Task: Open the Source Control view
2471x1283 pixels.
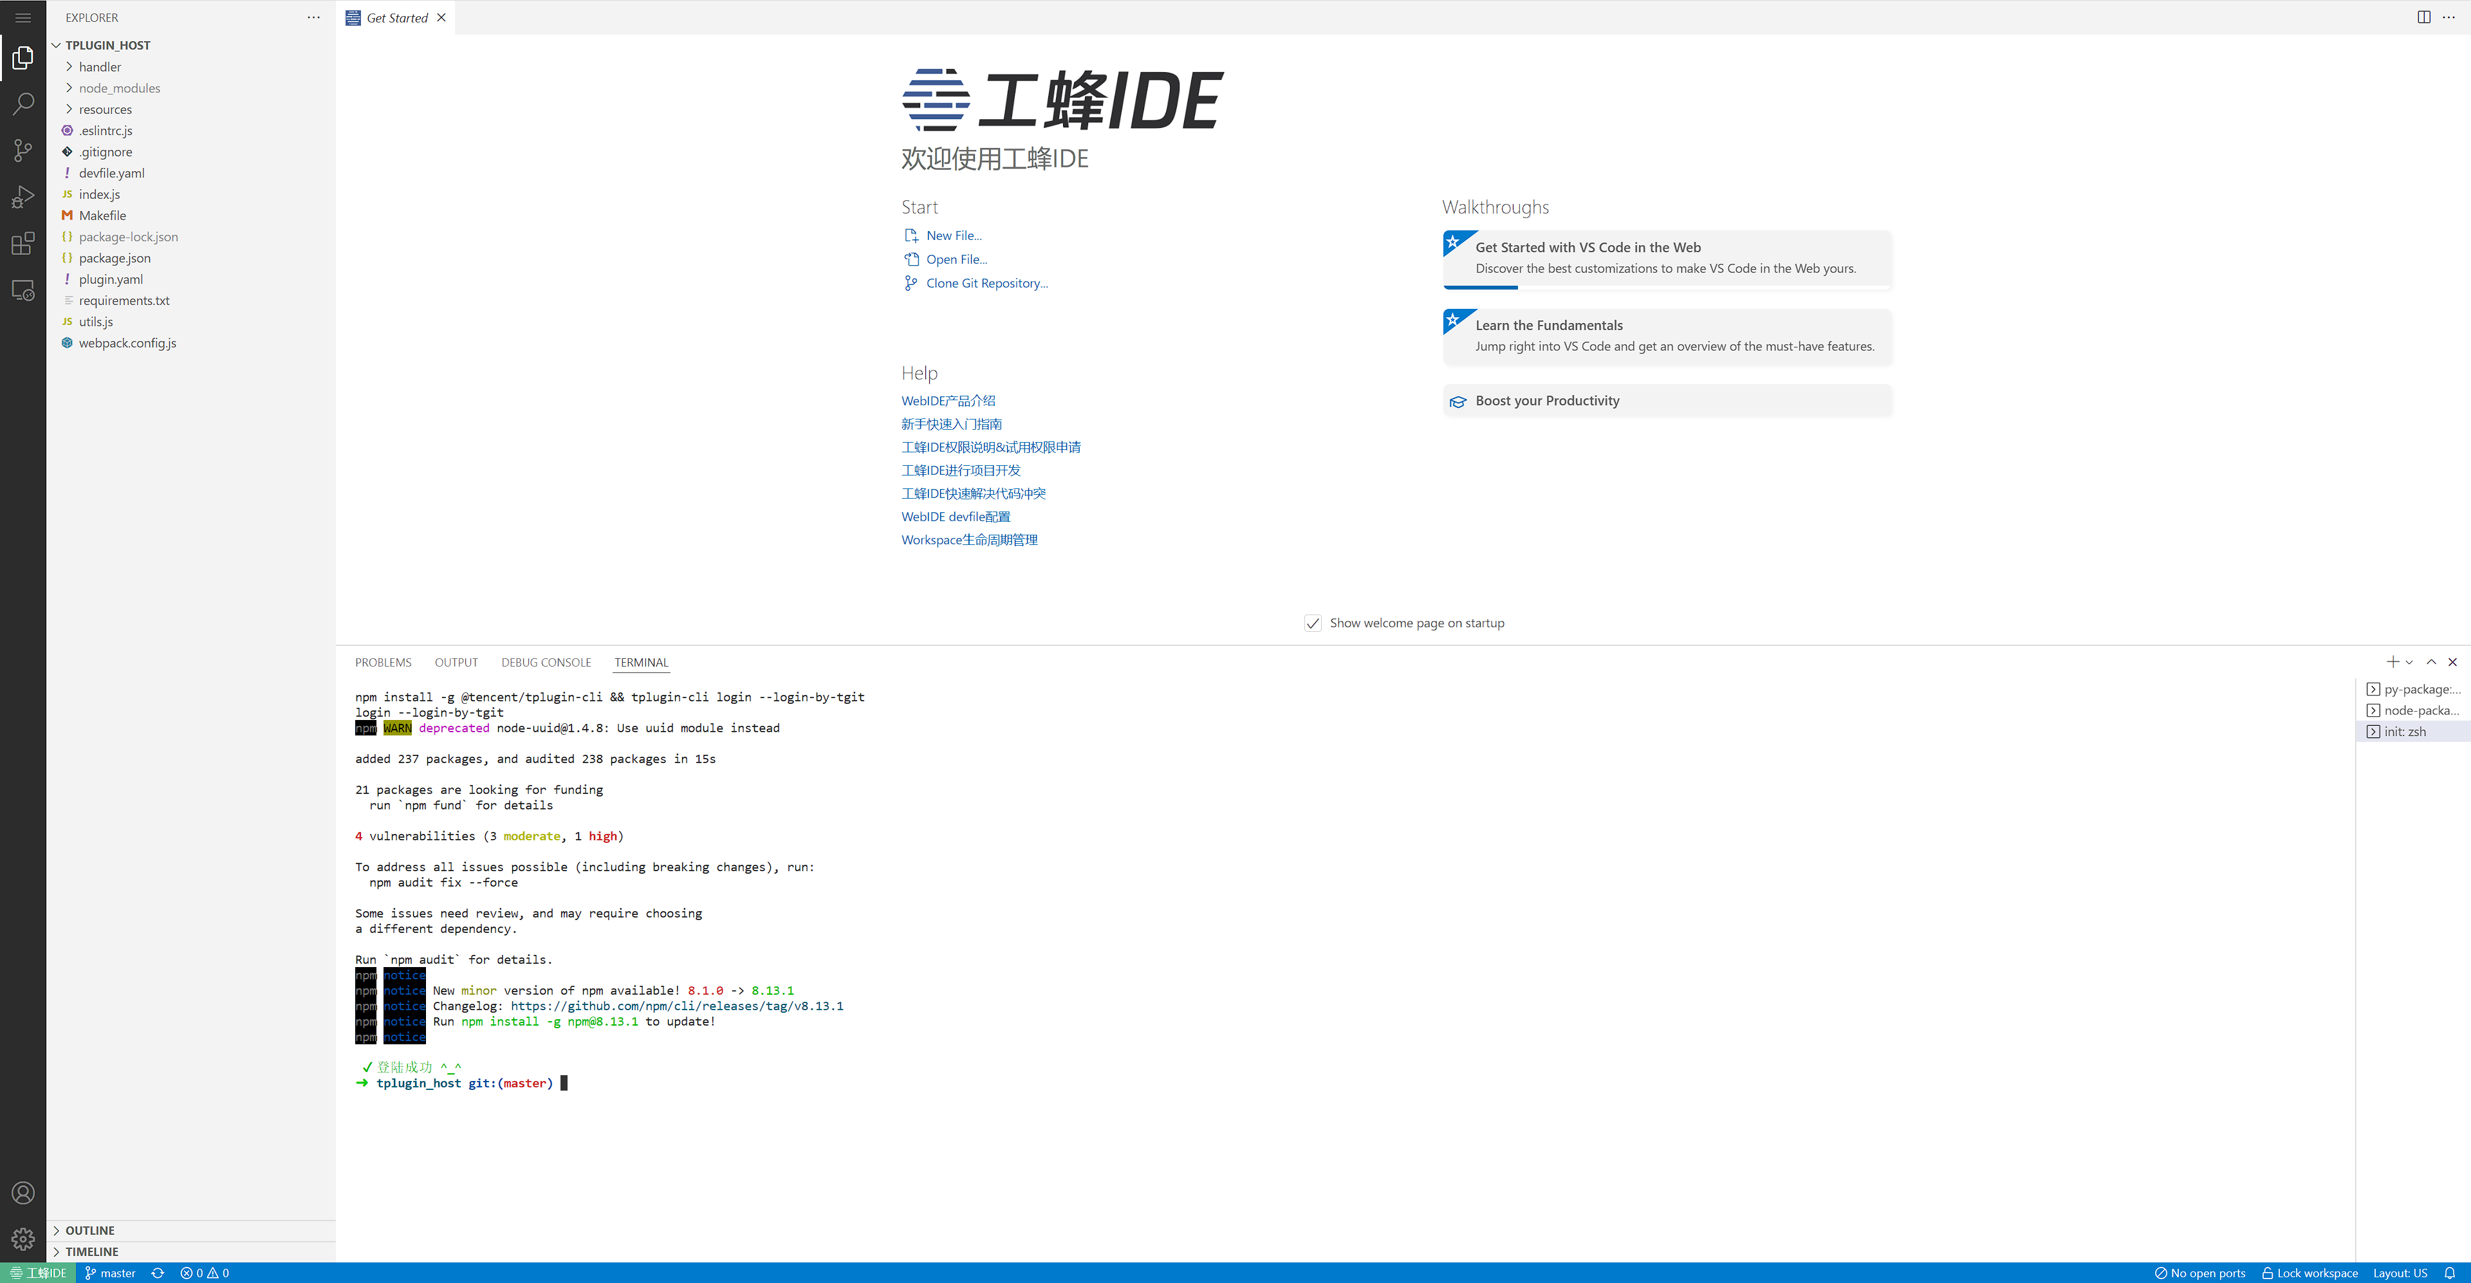Action: [23, 149]
